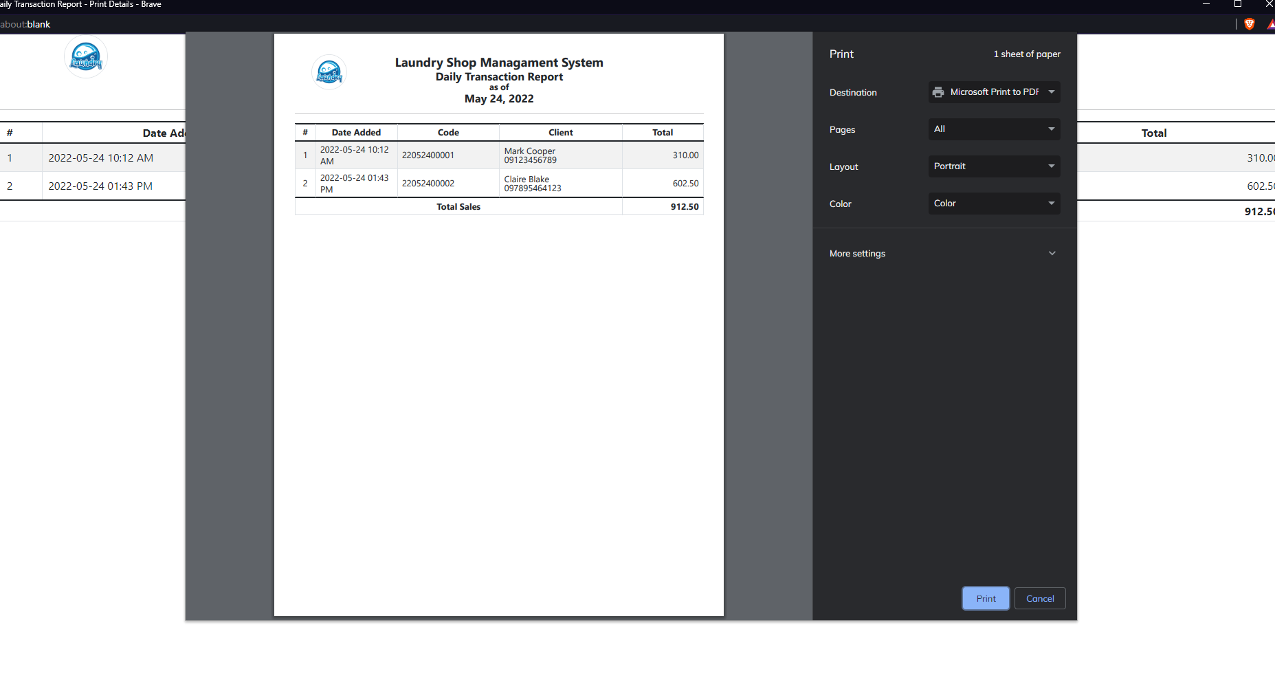The width and height of the screenshot is (1275, 687).
Task: Click the 'Layout' label
Action: point(843,167)
